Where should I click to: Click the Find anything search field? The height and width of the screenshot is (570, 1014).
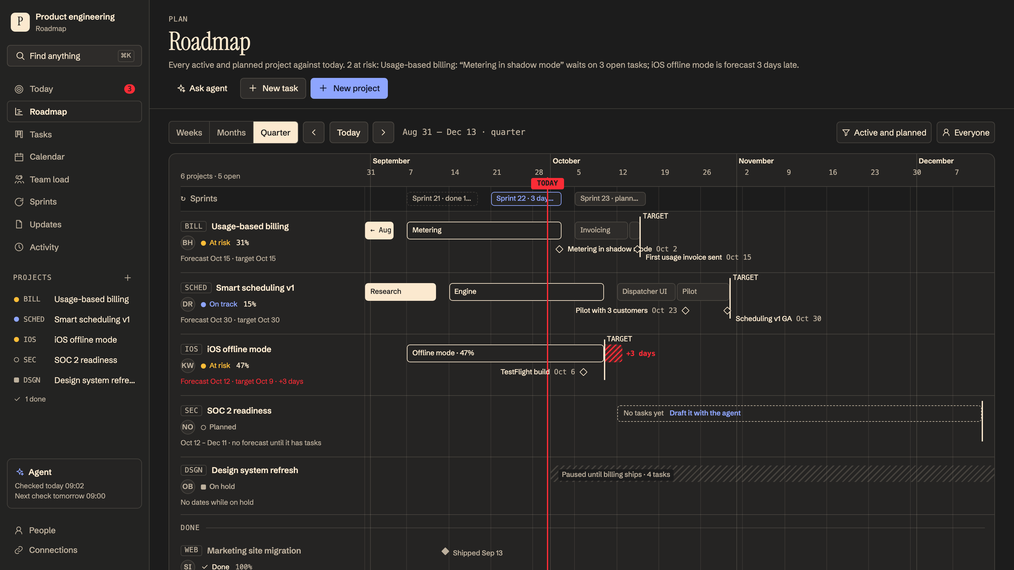[74, 56]
